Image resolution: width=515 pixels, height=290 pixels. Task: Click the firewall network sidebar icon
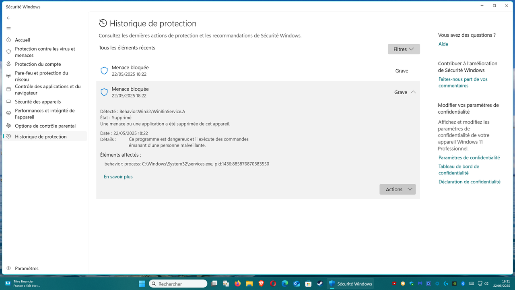[8, 76]
